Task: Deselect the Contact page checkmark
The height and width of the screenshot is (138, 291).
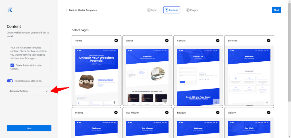Action: coord(218,40)
